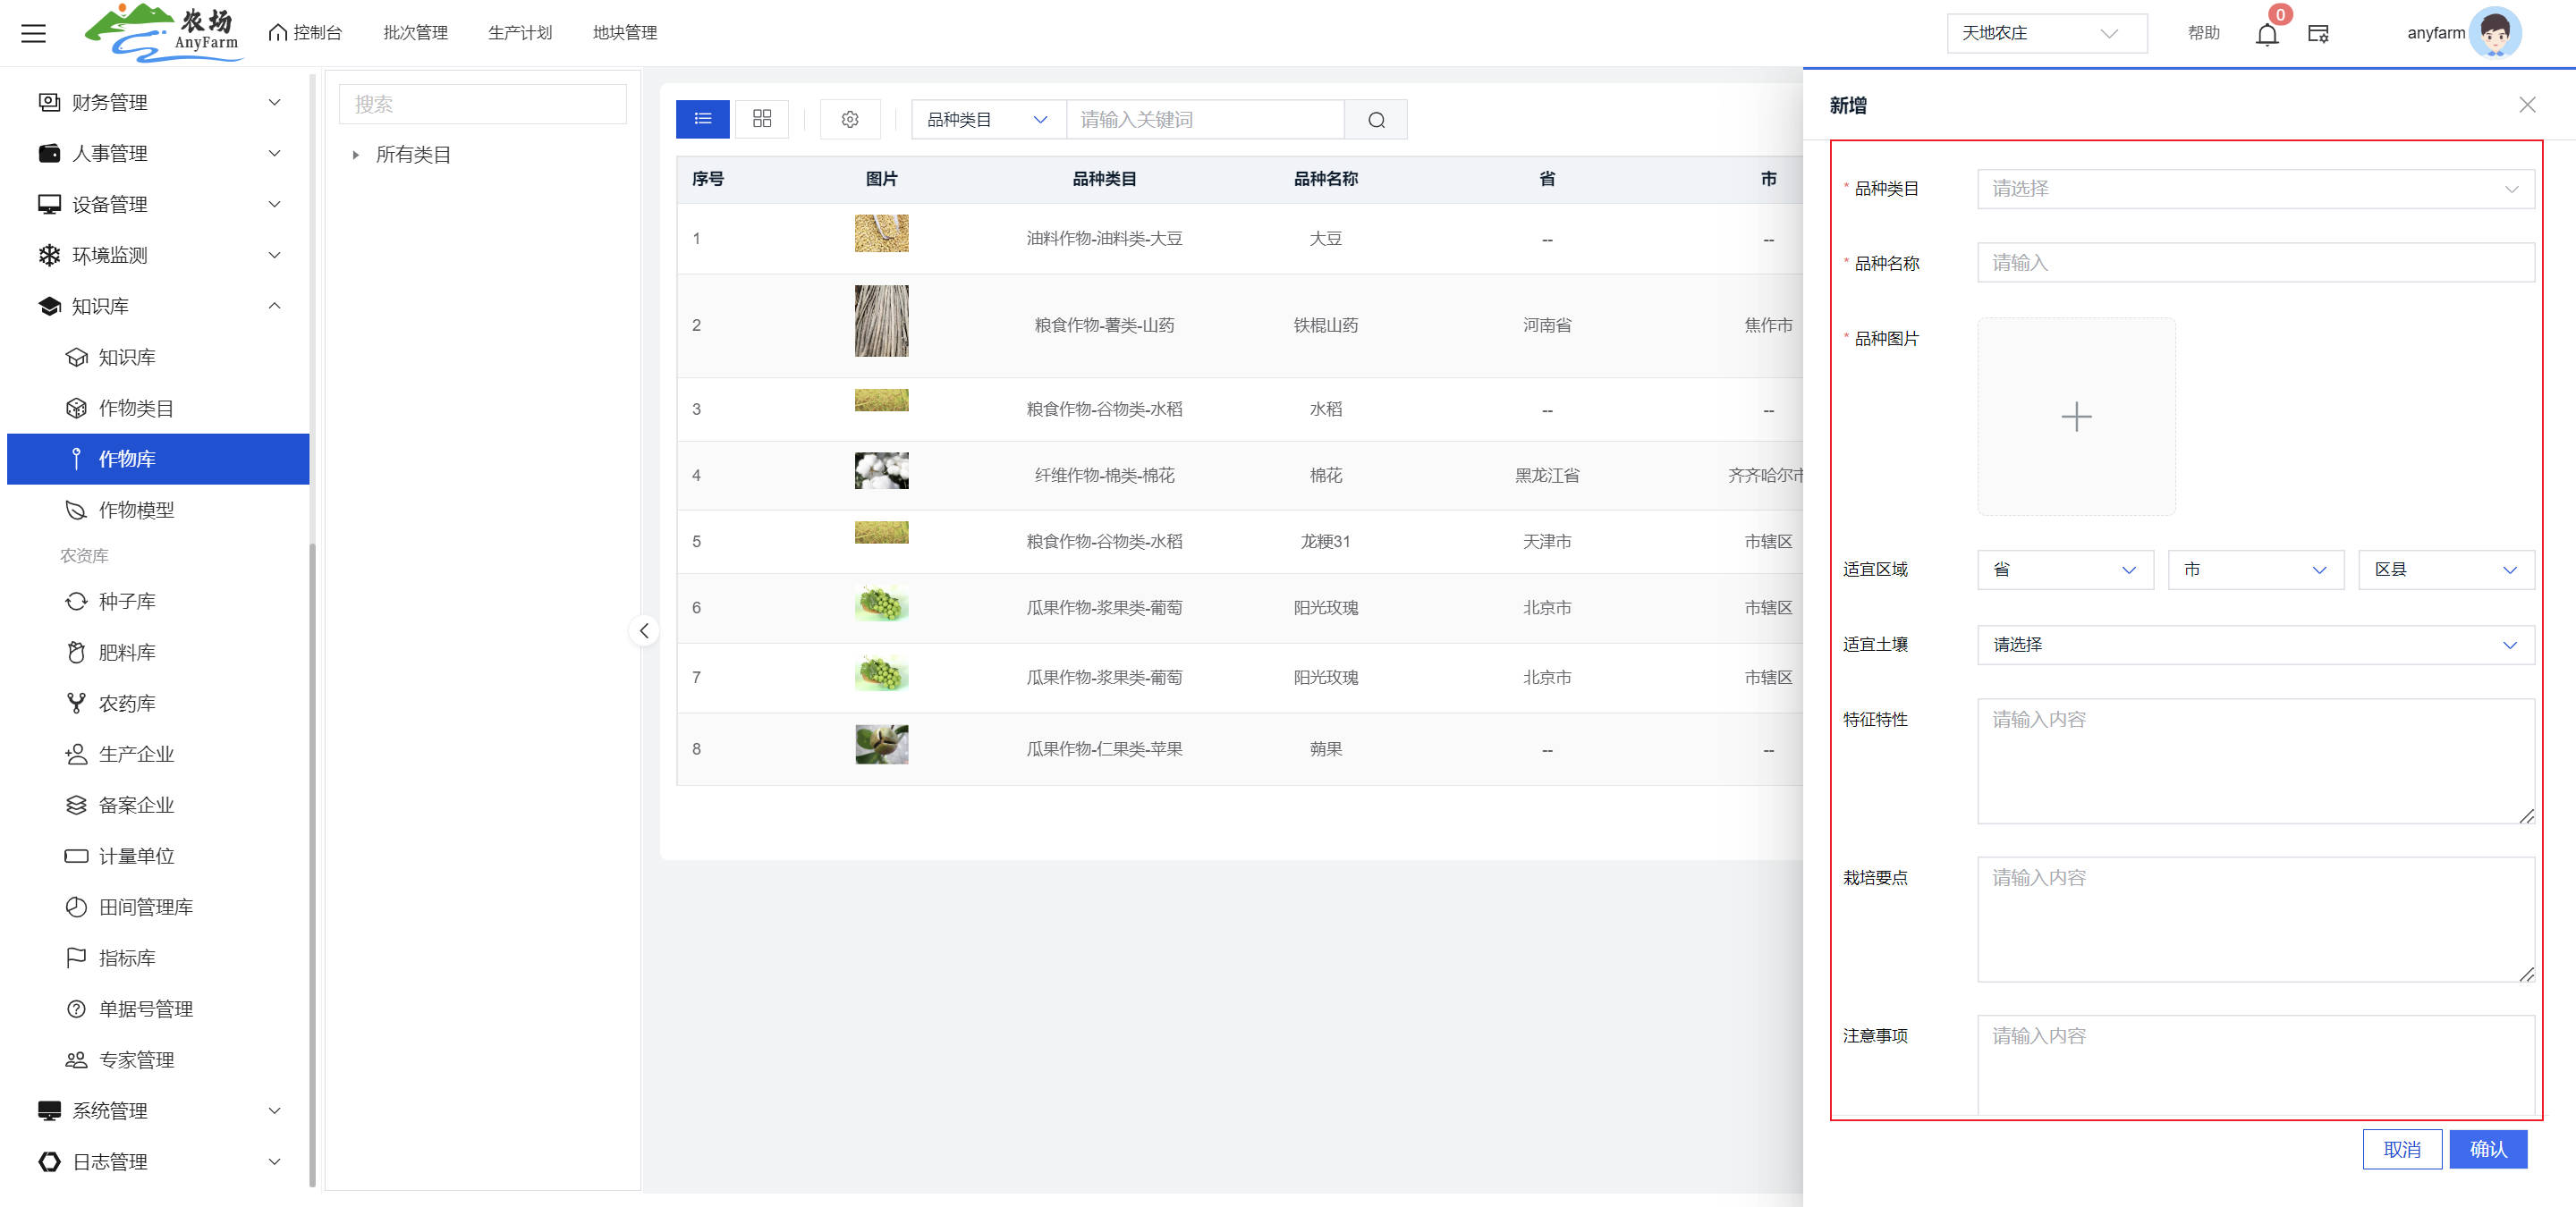Expand the 所有类目 tree node

tap(355, 155)
